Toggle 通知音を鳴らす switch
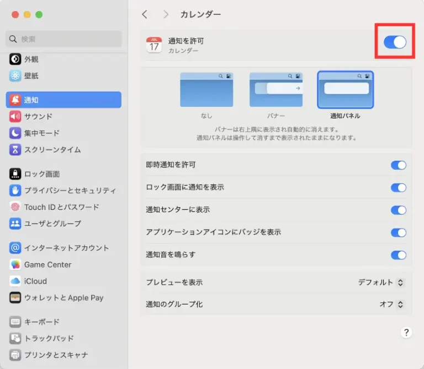Viewport: 424px width, 369px height. [x=398, y=255]
